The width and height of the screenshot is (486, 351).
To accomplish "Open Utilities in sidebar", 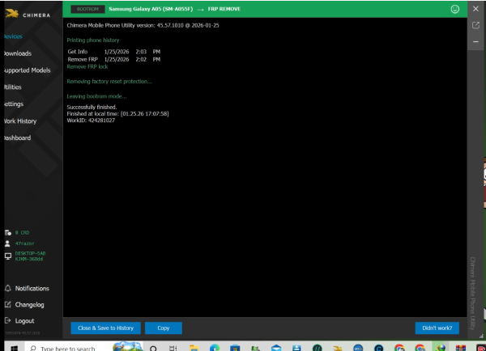I will [13, 87].
